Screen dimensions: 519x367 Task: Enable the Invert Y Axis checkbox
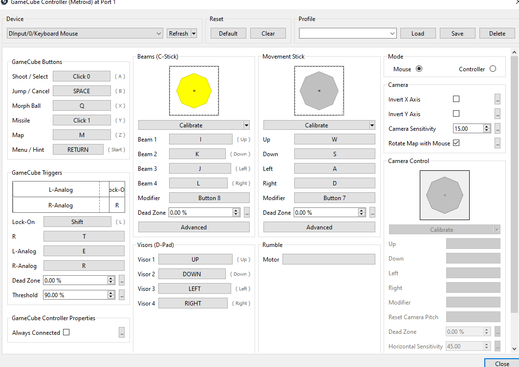point(456,114)
